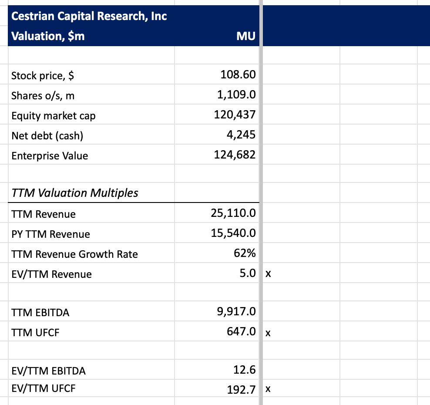Viewport: 430px width, 405px height.
Task: Select the EV/TTM EBITDA multiple 12.6
Action: tap(245, 371)
